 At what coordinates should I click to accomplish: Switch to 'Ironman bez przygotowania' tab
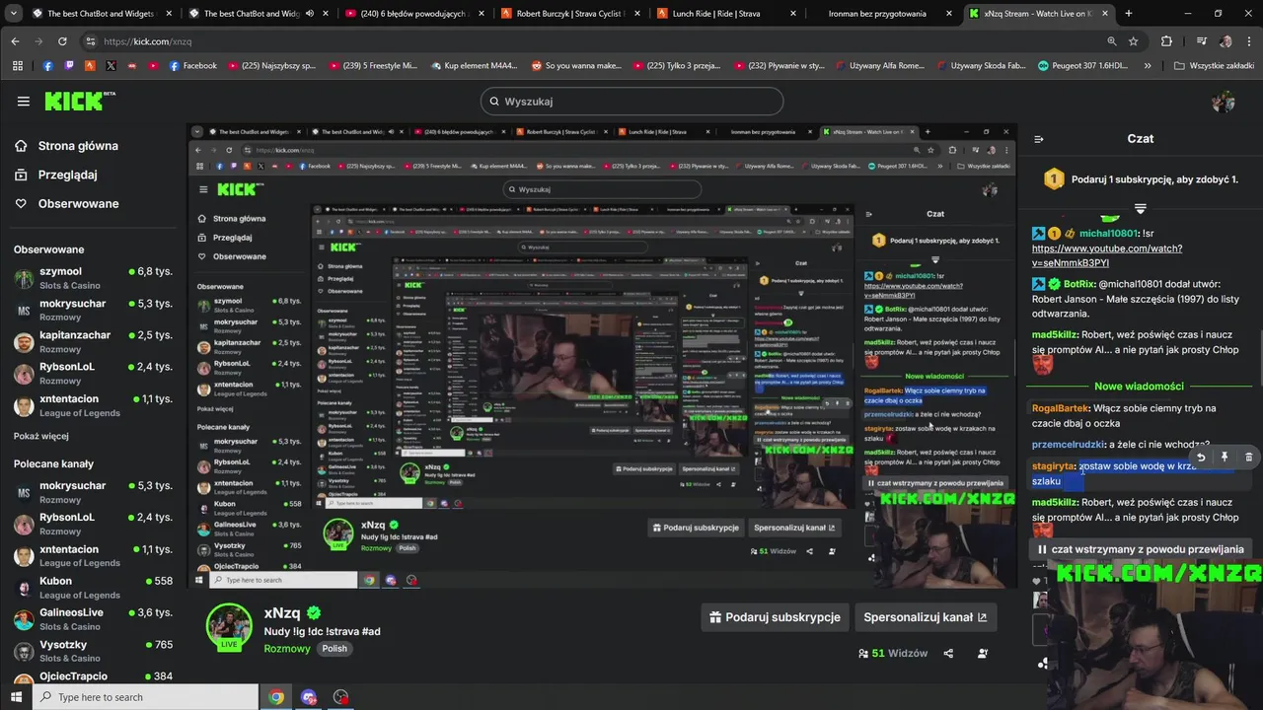[x=880, y=14]
